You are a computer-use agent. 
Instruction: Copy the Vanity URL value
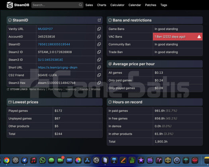[x=99, y=29]
